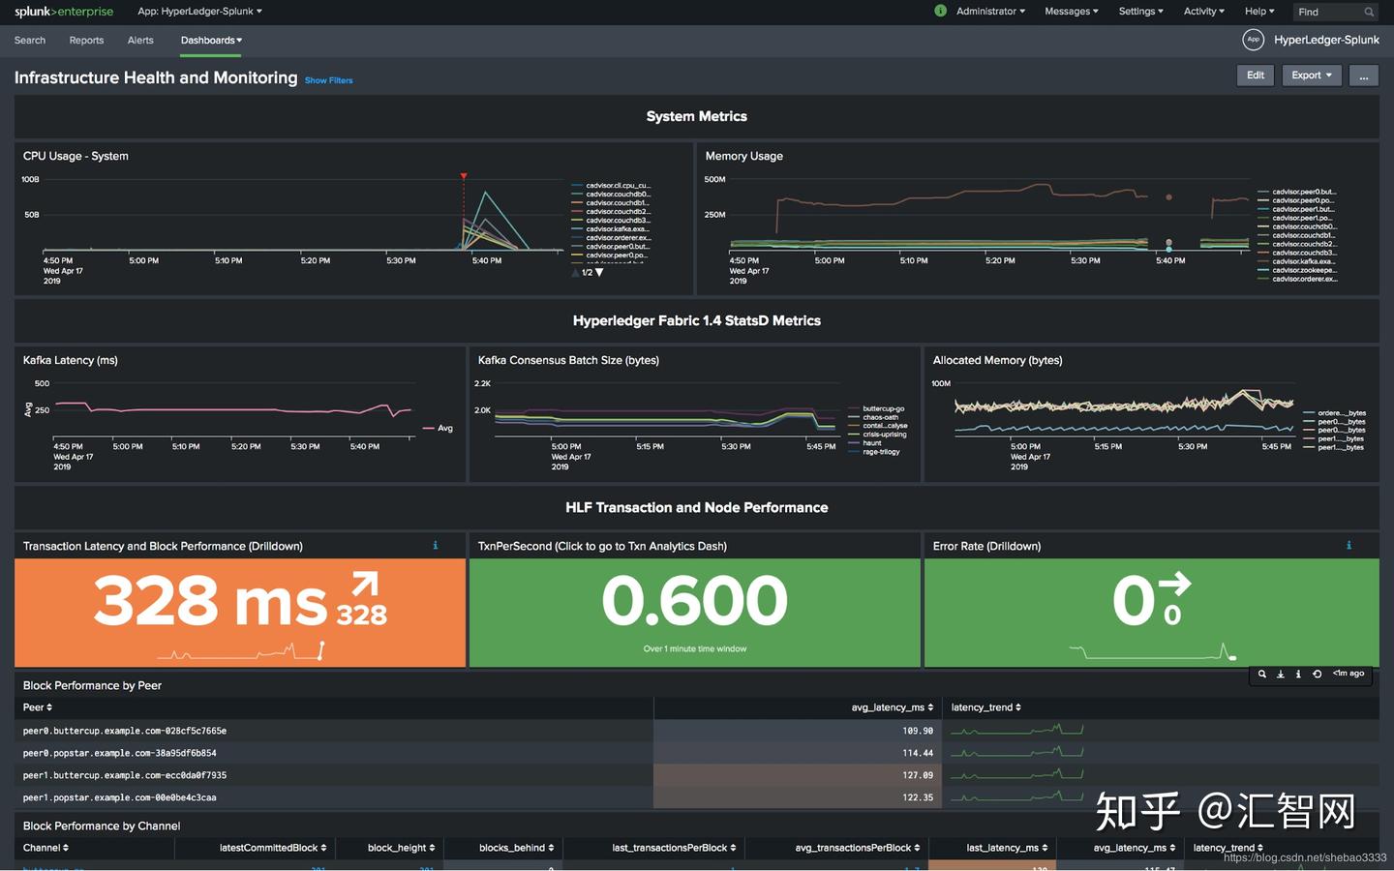Sort by last_transactionsPerBlock column
1394x871 pixels.
674,848
